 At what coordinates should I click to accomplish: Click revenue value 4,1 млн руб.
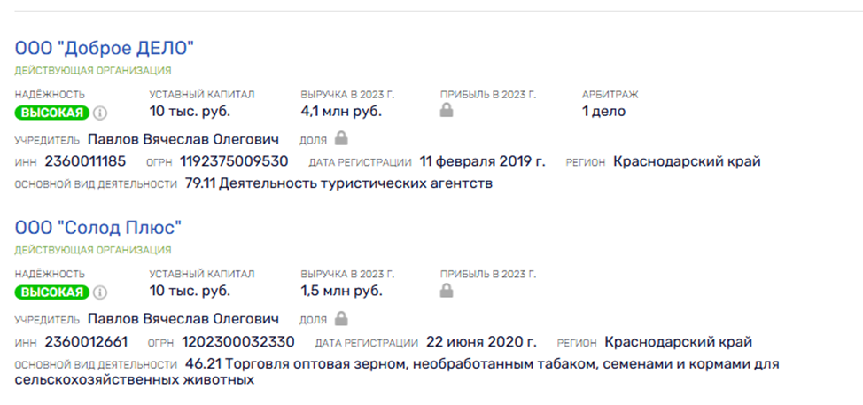[x=341, y=111]
